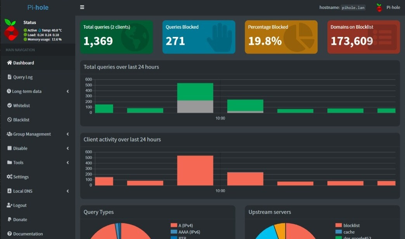The width and height of the screenshot is (405, 239).
Task: Expand the Long-term data submenu
Action: pyautogui.click(x=67, y=91)
